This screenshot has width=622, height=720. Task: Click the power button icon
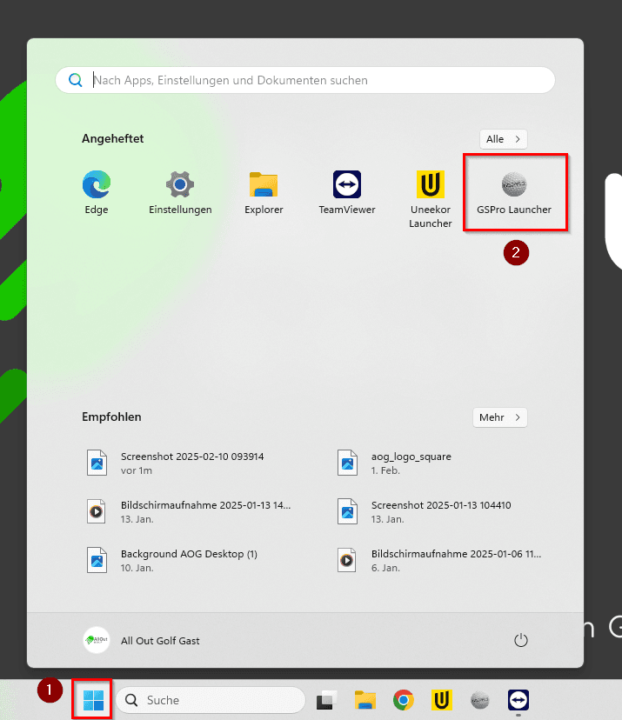pos(520,640)
